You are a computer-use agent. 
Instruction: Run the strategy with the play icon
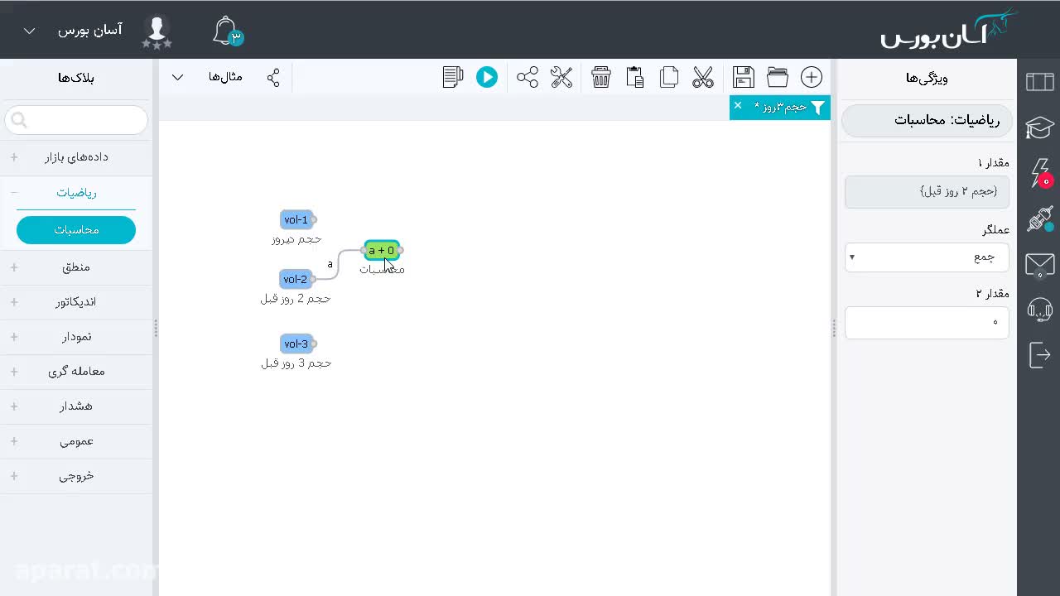click(487, 78)
